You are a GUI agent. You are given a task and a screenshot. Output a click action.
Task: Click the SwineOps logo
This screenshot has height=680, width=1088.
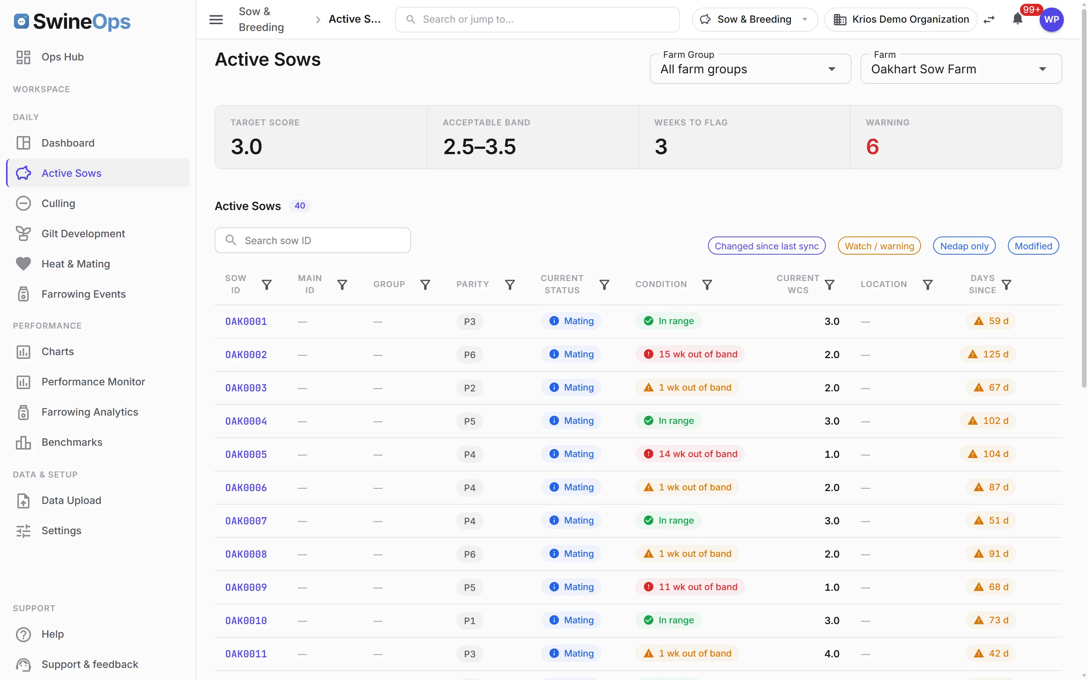72,21
